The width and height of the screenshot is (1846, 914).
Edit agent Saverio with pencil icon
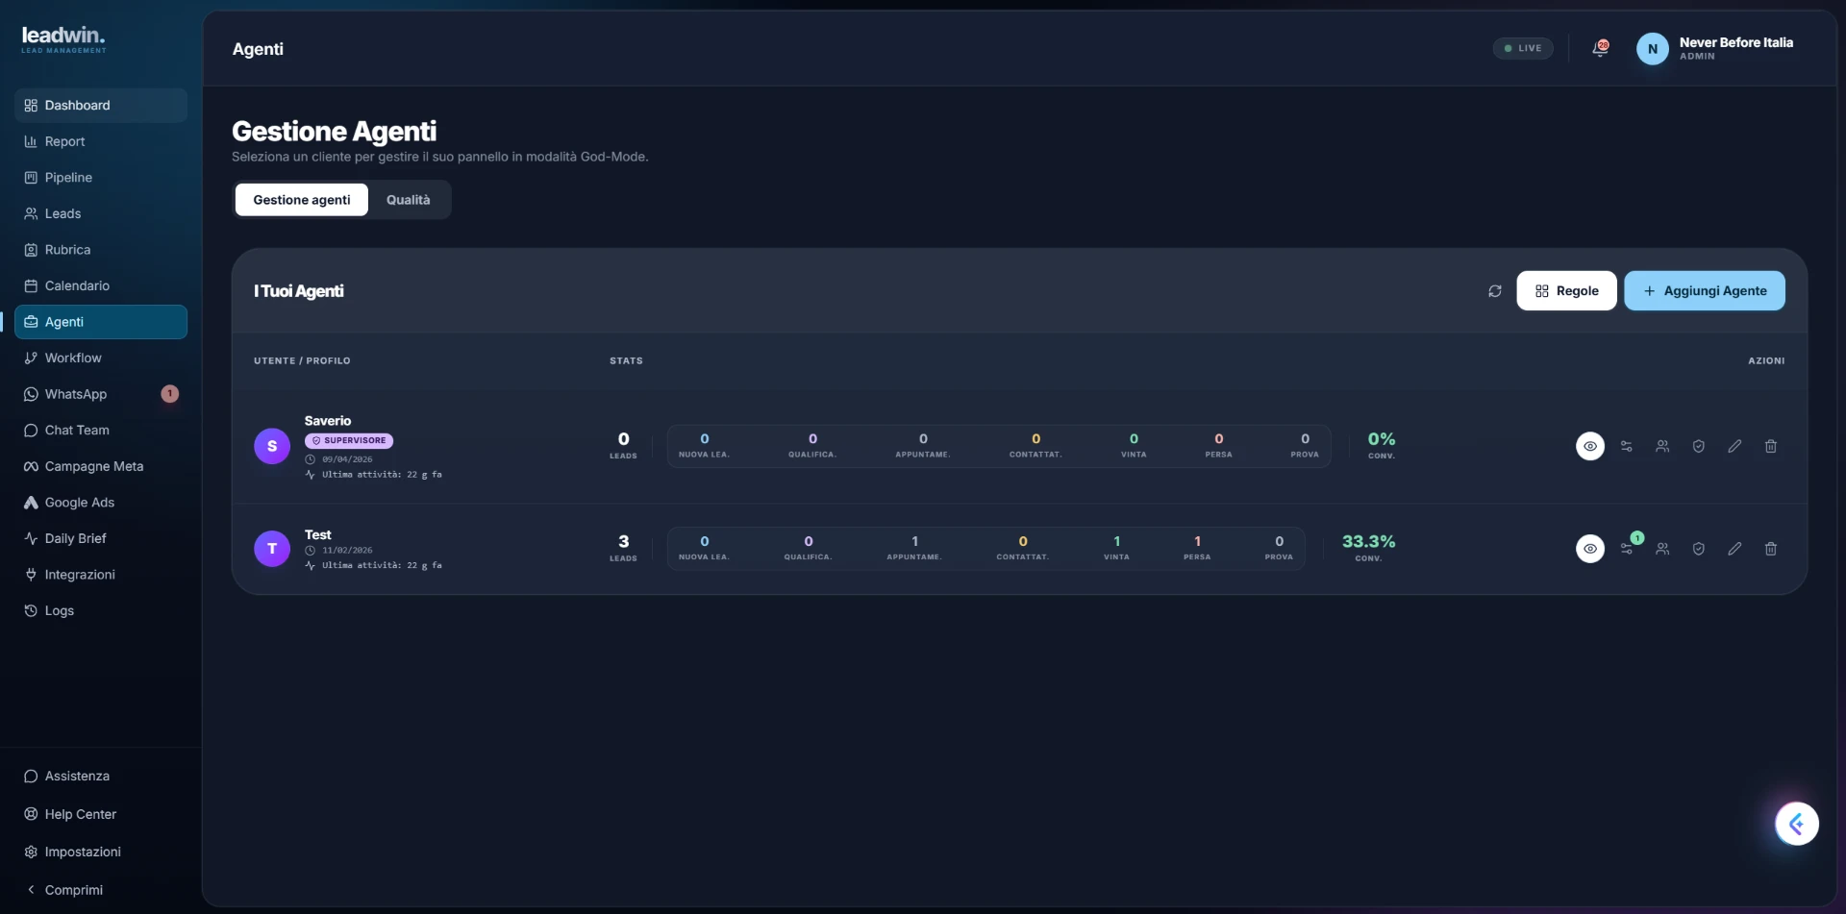(1734, 446)
